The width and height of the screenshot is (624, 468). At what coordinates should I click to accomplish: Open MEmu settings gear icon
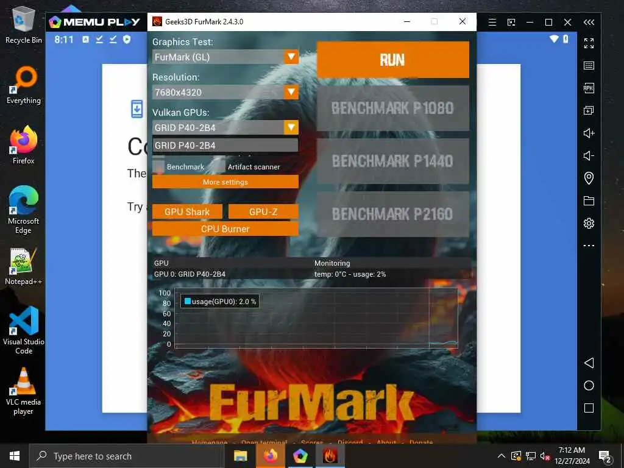point(589,223)
